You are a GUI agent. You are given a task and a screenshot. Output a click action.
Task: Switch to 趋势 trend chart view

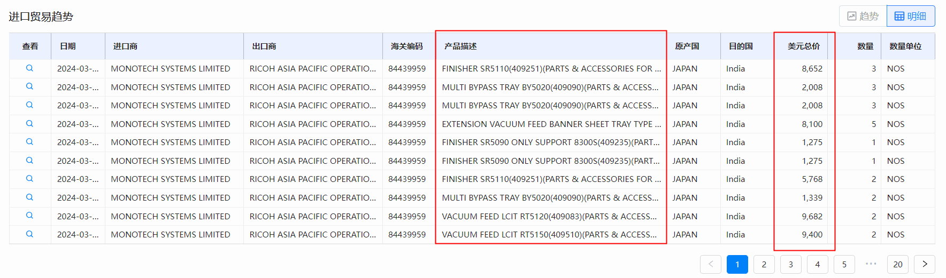(863, 16)
